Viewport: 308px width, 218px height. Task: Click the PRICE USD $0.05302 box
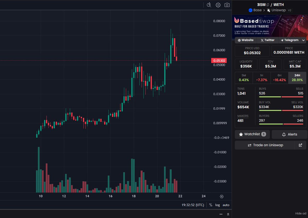252,51
